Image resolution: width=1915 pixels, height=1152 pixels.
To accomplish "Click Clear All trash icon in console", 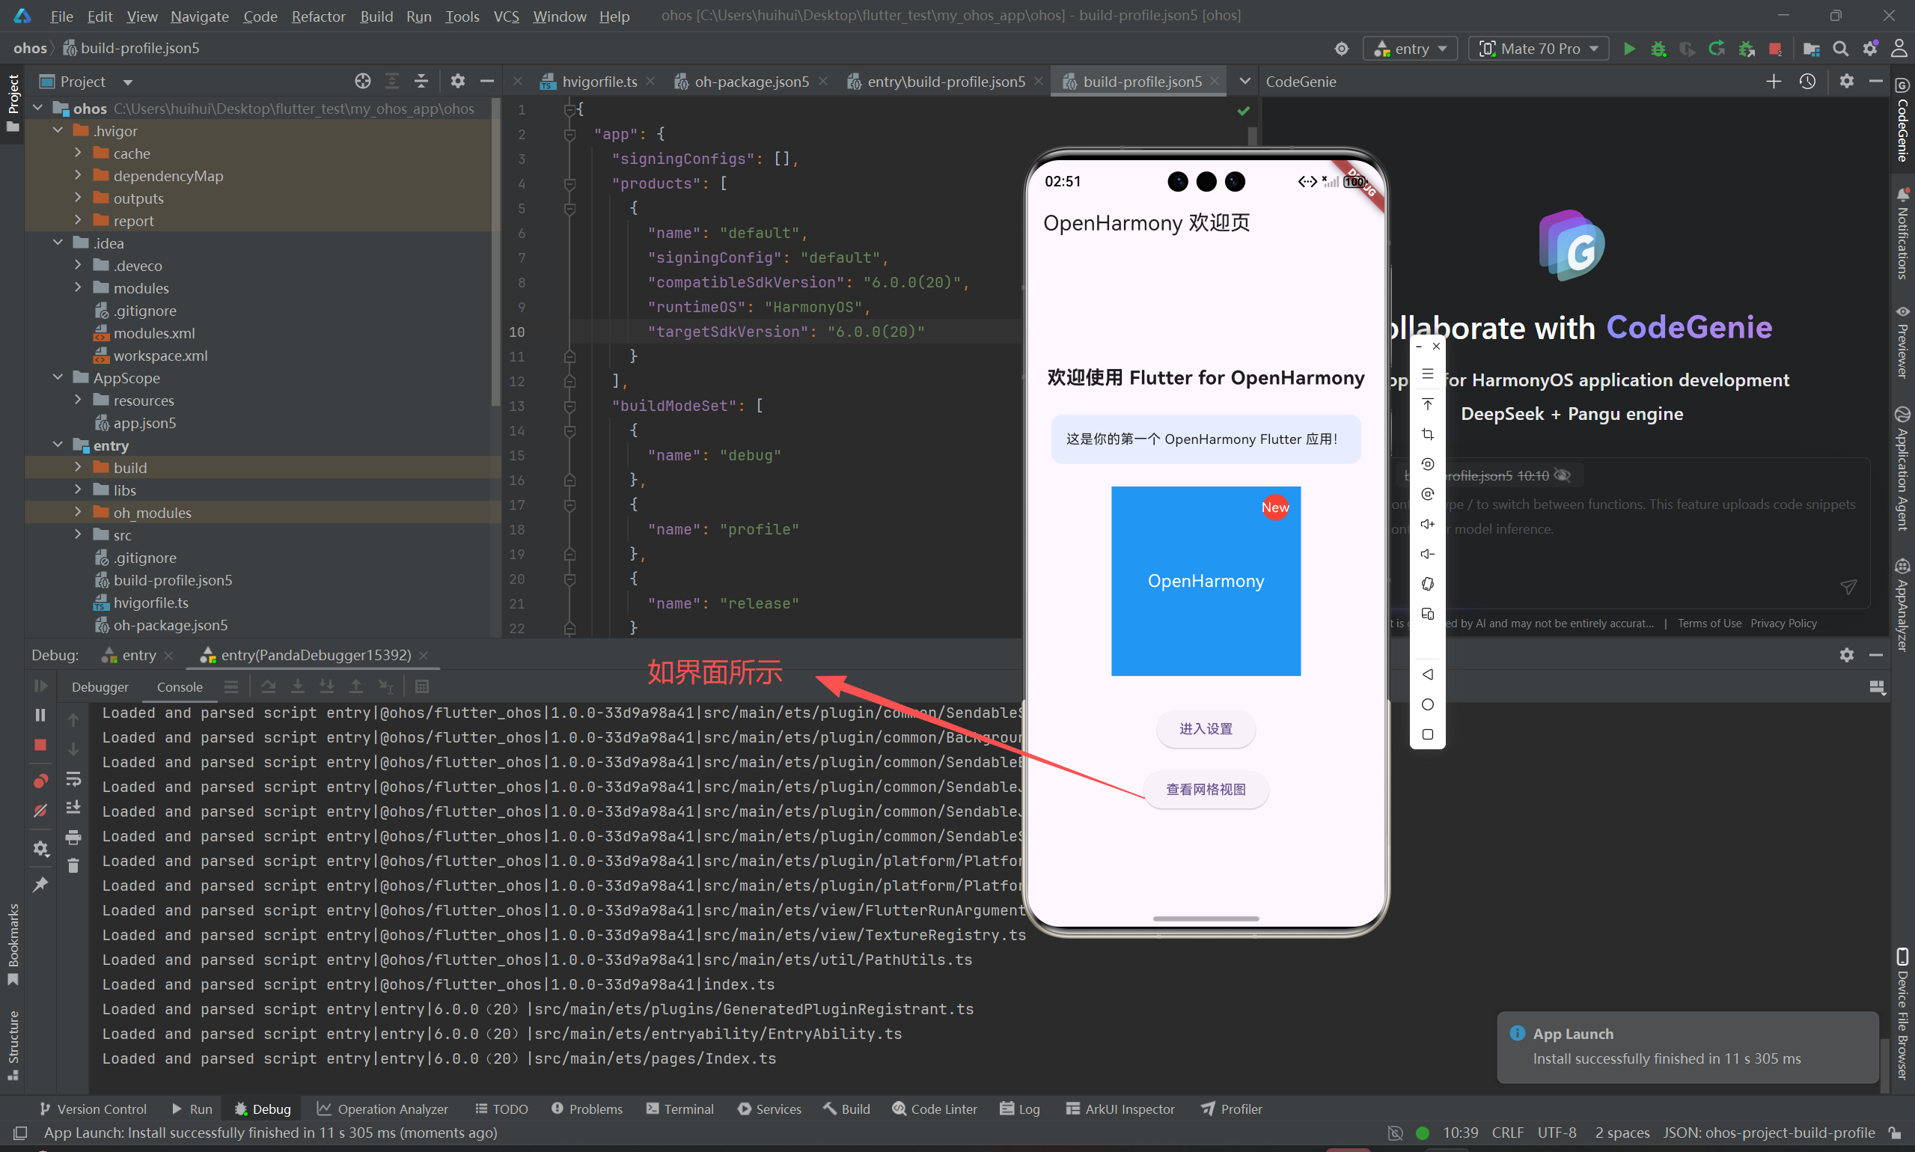I will [73, 865].
